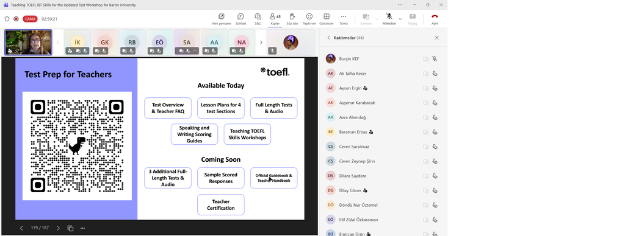Toggle the Kamera button
625x236 pixels.
pos(366,19)
